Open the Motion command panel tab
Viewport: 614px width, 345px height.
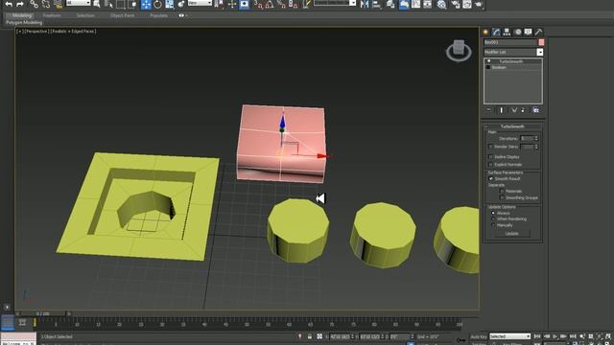(518, 32)
